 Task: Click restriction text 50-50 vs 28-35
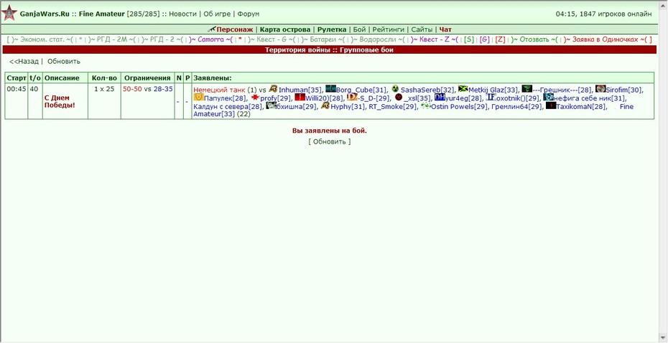148,90
